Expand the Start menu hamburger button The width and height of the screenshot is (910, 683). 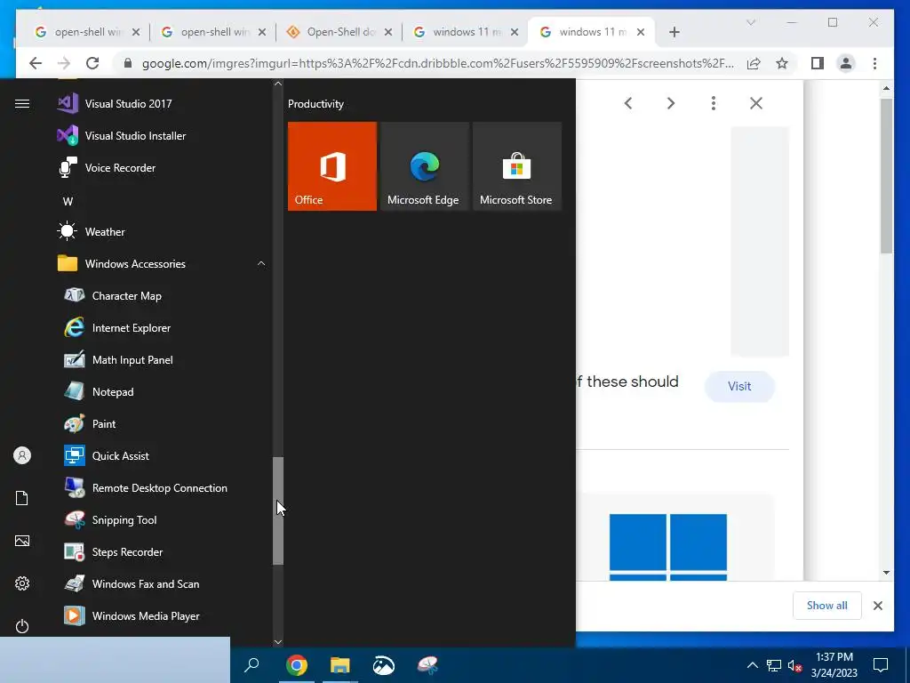coord(22,103)
